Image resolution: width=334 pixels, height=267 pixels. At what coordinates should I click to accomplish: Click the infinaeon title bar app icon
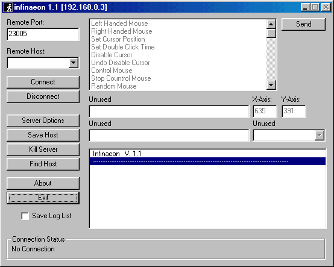(x=8, y=7)
